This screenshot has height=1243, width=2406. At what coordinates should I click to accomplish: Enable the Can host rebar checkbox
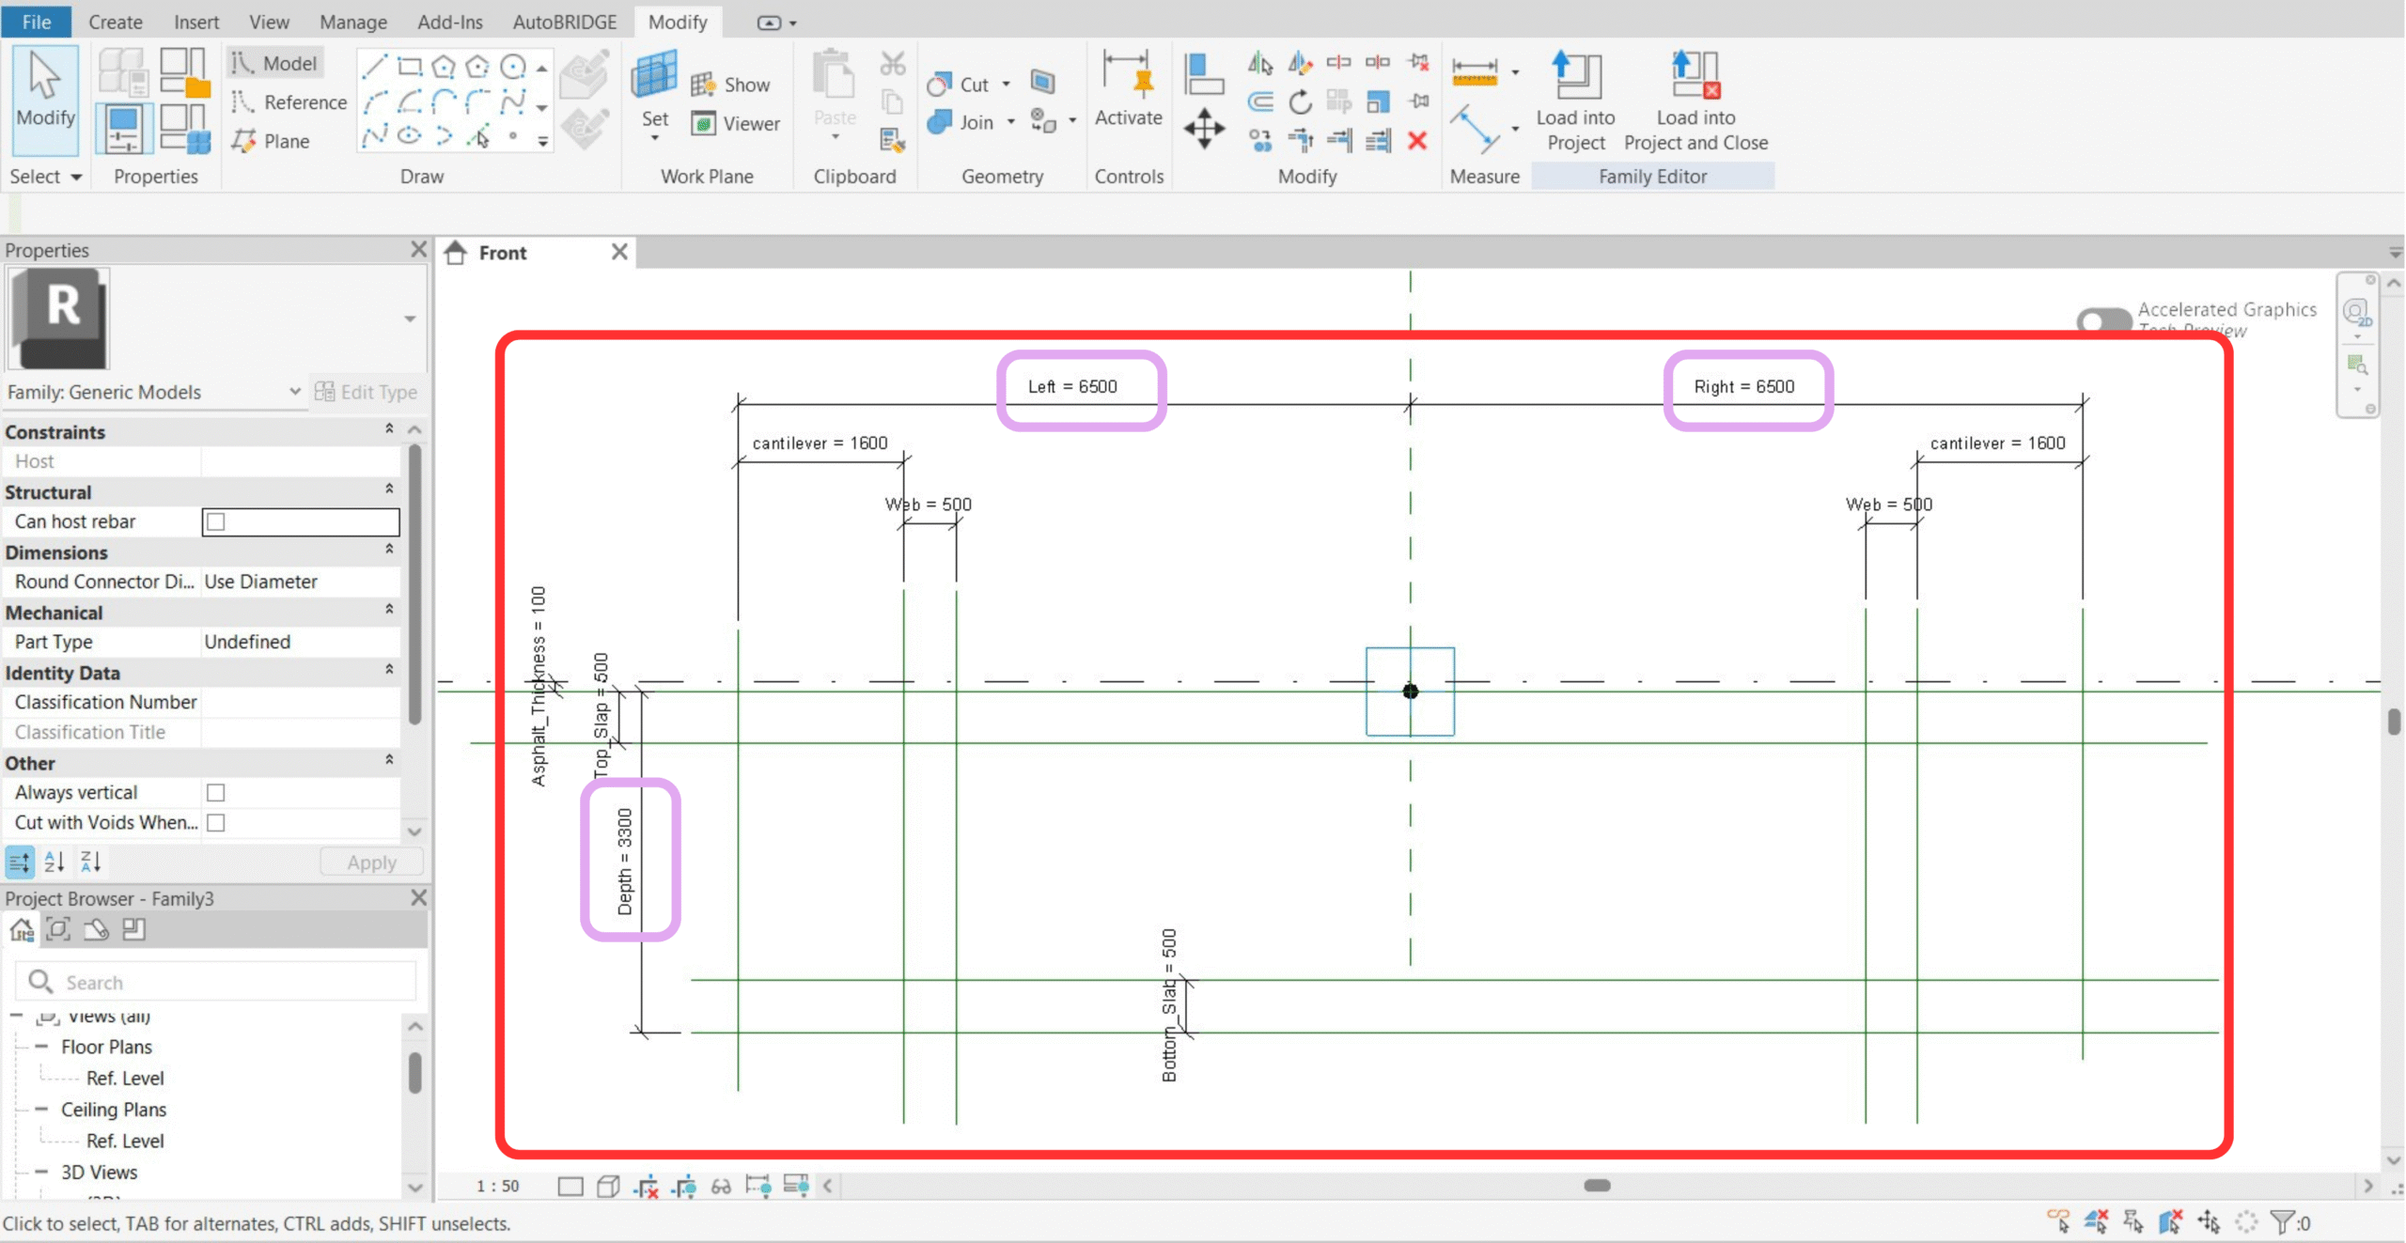pos(216,521)
